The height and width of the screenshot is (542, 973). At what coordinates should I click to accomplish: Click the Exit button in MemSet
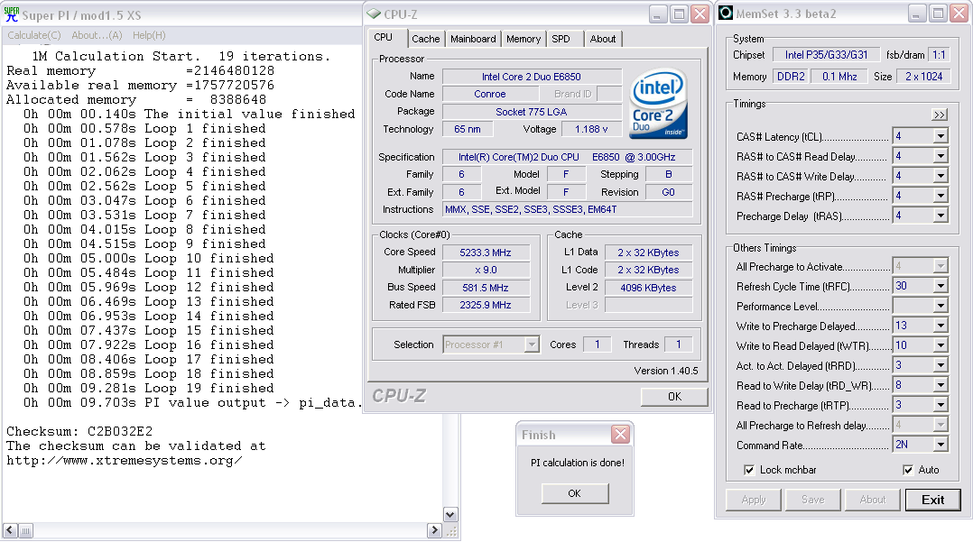click(x=932, y=500)
